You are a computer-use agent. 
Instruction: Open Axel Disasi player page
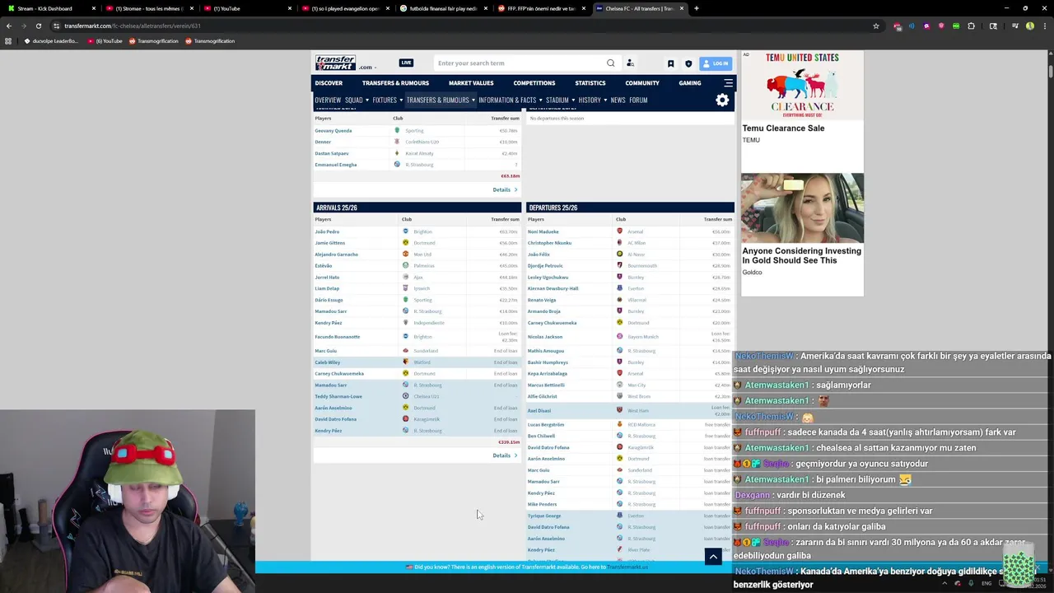[539, 410]
